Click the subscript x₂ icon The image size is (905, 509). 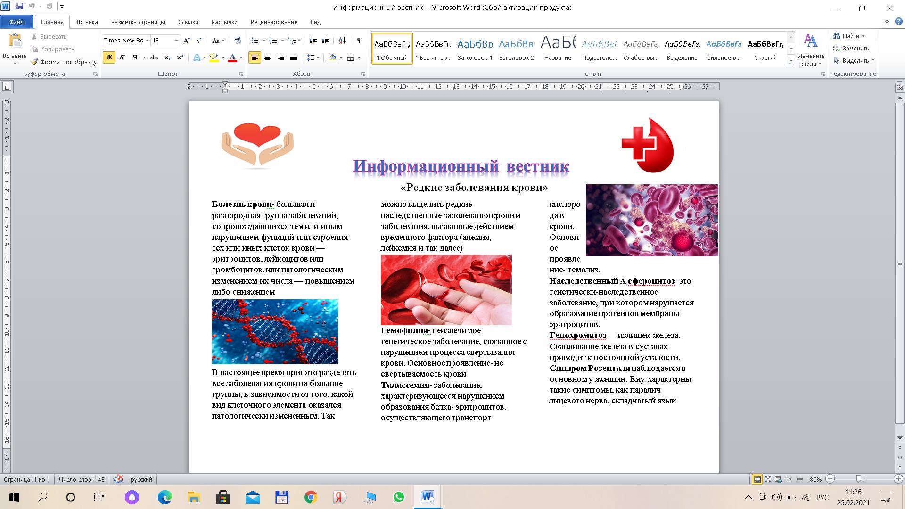pos(167,57)
